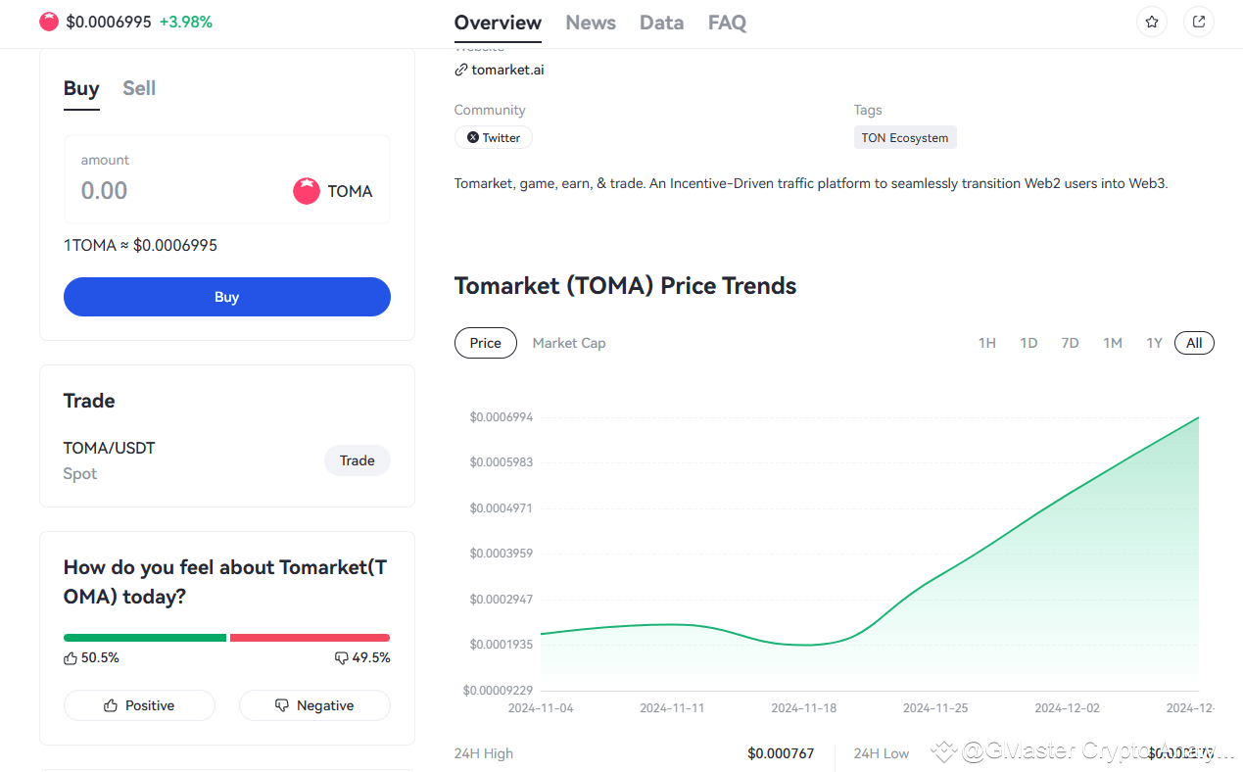Screen dimensions: 1243x772
Task: Click the share icon at top right
Action: pos(1199,22)
